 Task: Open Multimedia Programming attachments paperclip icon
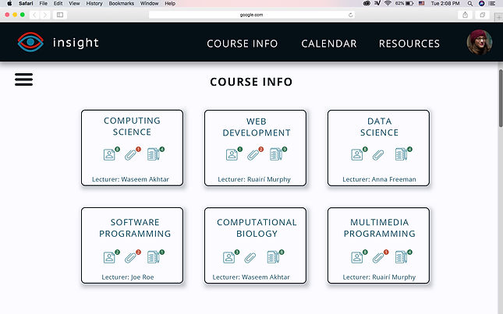coord(378,258)
